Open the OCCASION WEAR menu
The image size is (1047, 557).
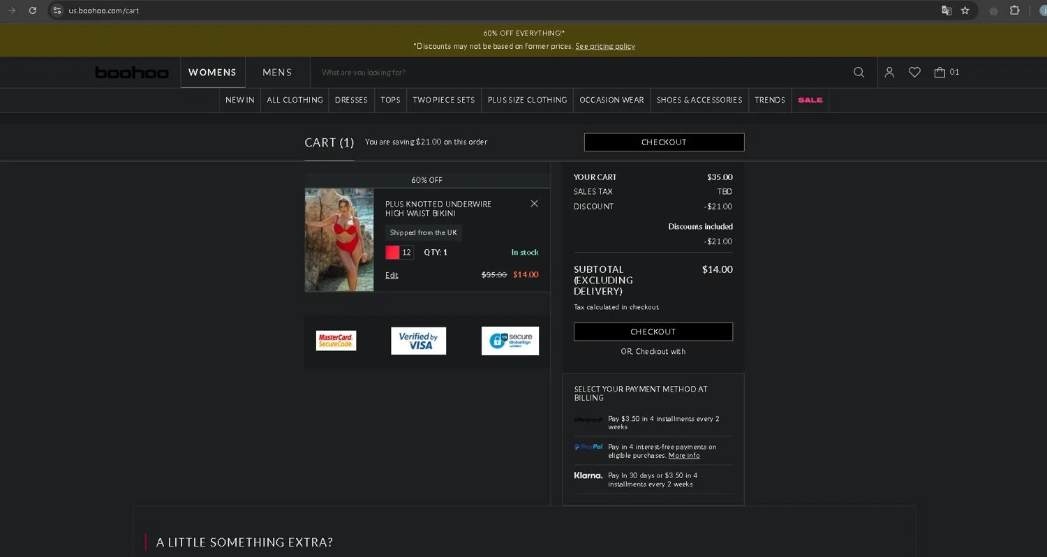coord(611,100)
